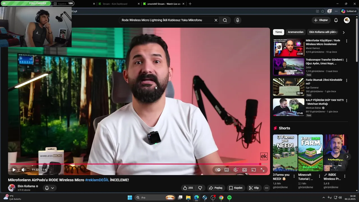
Task: Click Kaydet save button
Action: pyautogui.click(x=236, y=188)
